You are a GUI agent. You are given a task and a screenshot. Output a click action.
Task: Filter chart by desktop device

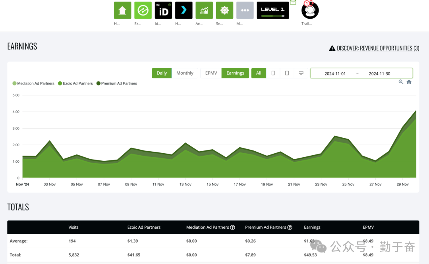tap(301, 73)
